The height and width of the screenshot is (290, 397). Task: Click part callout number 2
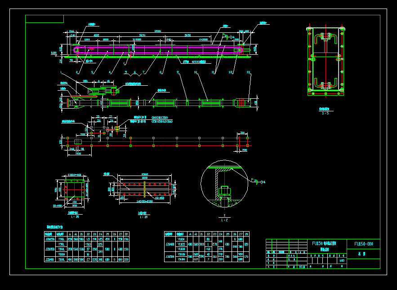click(77, 72)
